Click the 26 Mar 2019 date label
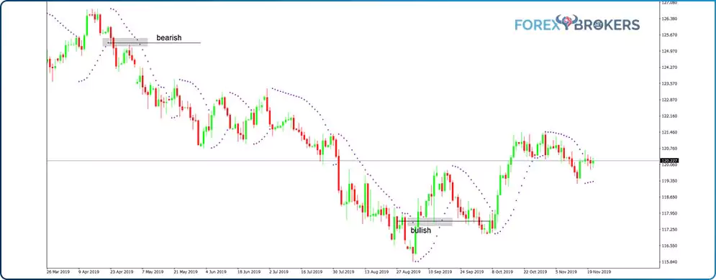The width and height of the screenshot is (716, 280). pos(56,271)
